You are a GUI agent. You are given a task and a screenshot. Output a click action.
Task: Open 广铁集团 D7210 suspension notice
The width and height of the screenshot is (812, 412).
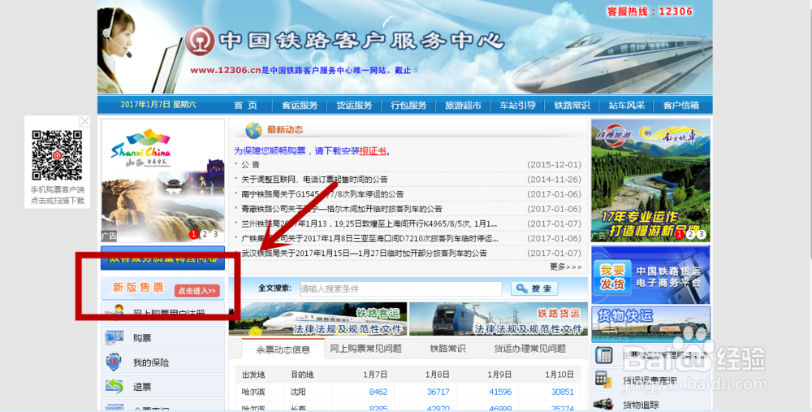[369, 238]
